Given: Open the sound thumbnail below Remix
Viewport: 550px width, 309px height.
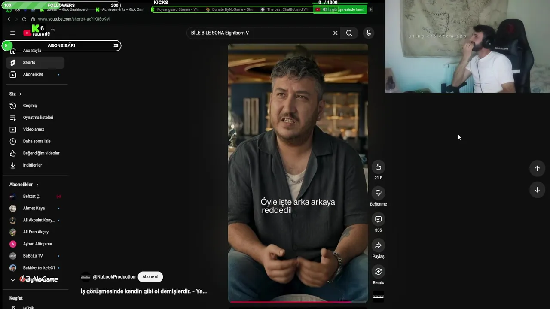Looking at the screenshot, I should [378, 296].
